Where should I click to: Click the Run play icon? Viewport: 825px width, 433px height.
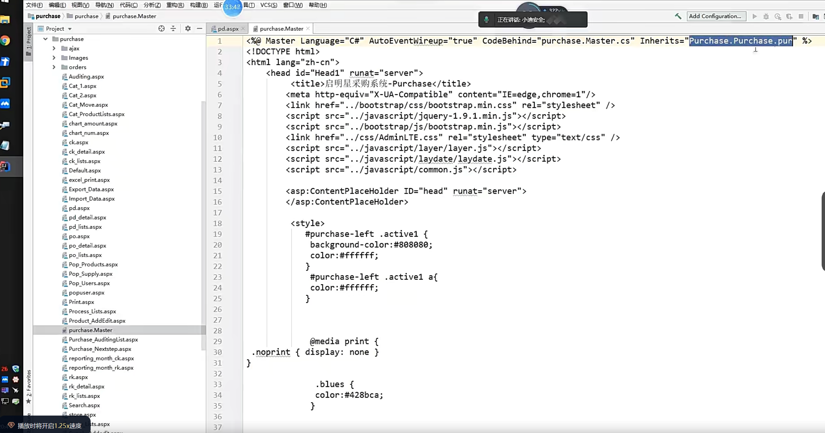[x=755, y=16]
